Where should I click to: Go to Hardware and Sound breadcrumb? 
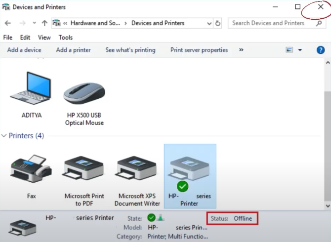click(95, 23)
